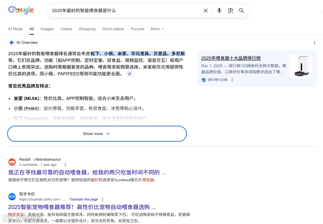Open more options for Reddit result

[65, 165]
